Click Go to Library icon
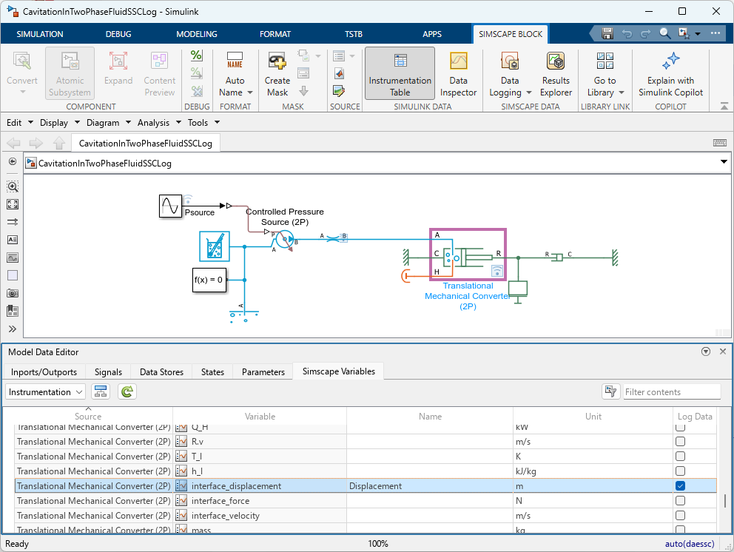 605,61
